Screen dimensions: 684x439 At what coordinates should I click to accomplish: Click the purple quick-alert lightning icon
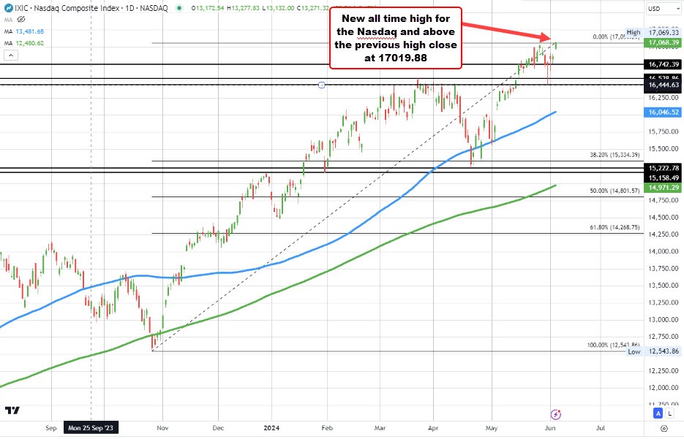tap(557, 414)
